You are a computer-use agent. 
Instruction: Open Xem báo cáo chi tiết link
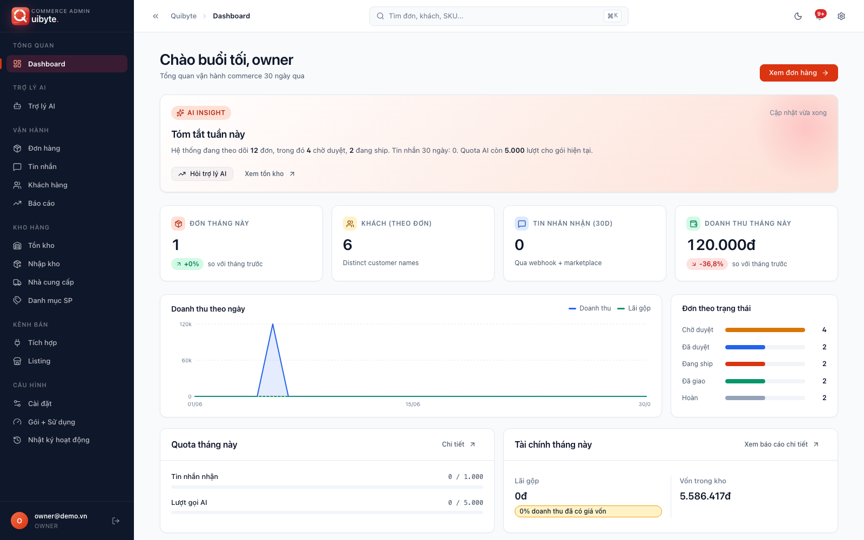pyautogui.click(x=781, y=444)
